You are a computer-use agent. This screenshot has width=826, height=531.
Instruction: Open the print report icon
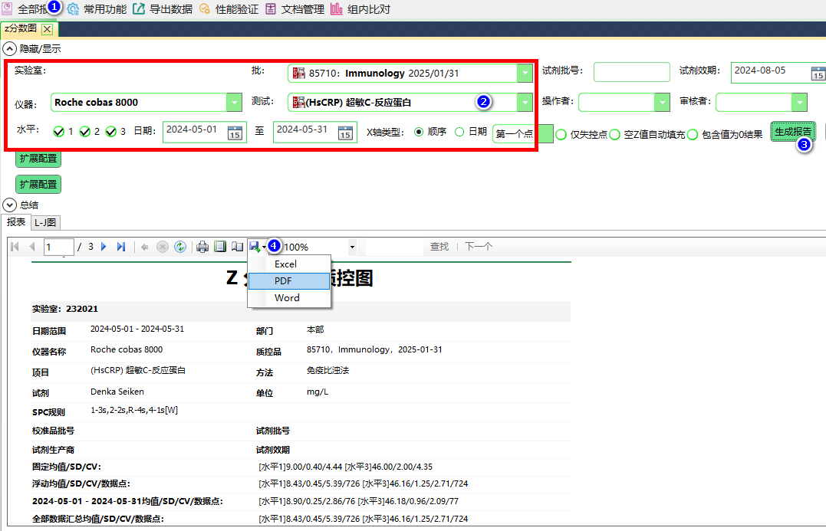pyautogui.click(x=202, y=246)
